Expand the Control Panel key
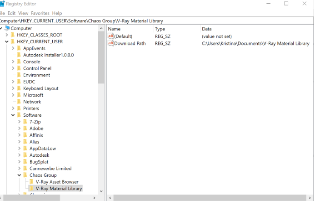Viewport: 315px width, 201px height. coord(13,68)
